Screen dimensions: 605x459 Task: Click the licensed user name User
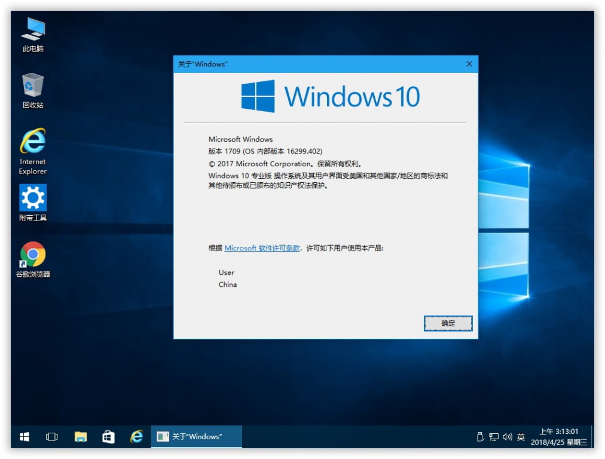click(226, 273)
